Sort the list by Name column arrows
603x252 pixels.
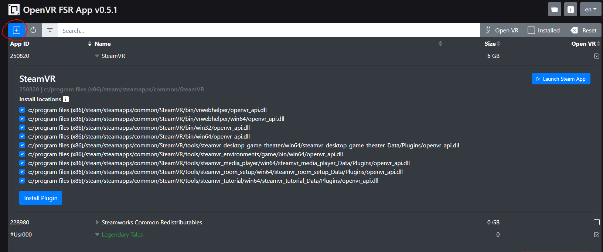pos(440,44)
